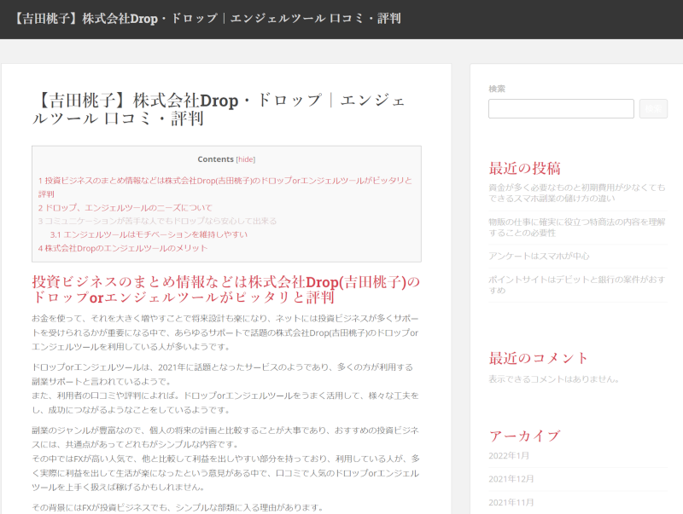Click the アーカイブ sidebar heading
Screen dimensions: 683x514
[524, 436]
